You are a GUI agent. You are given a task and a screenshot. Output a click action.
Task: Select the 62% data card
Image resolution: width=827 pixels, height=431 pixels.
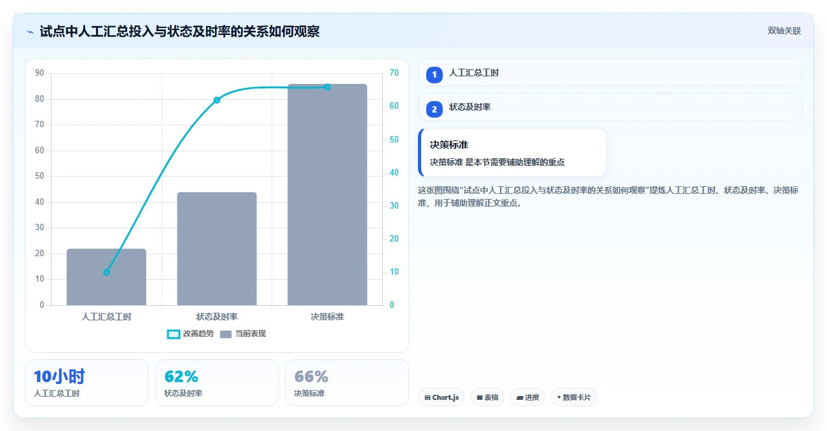217,383
